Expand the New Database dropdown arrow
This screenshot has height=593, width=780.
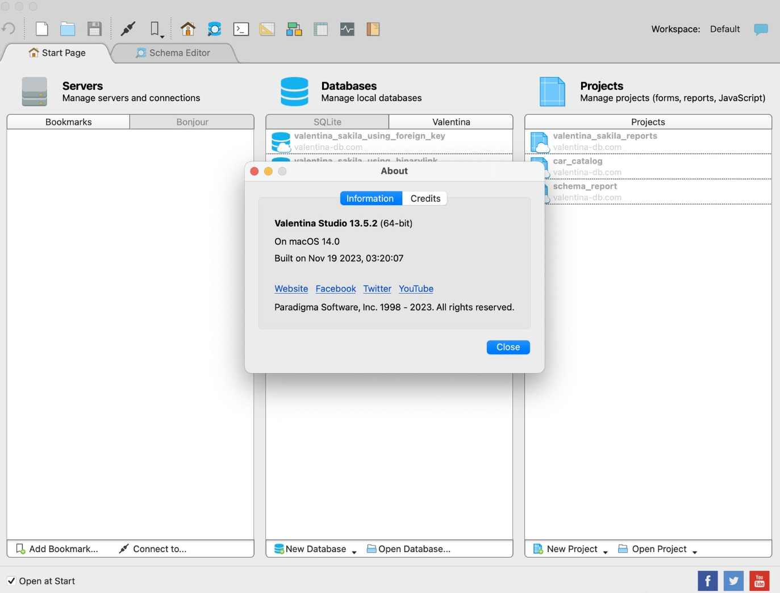354,552
